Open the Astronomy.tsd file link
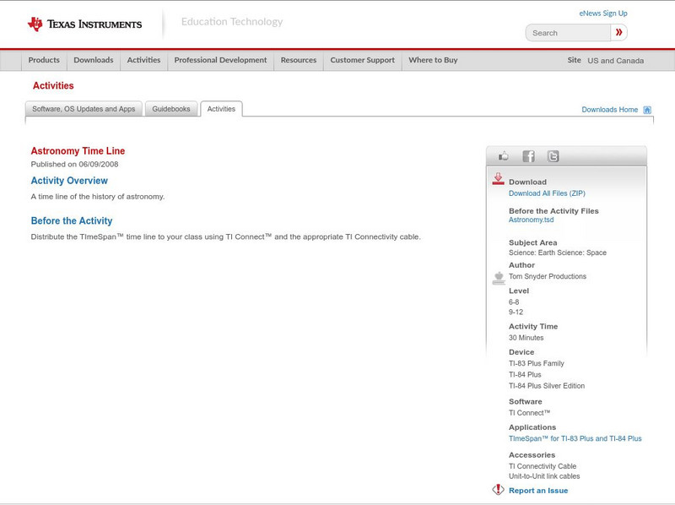The image size is (675, 505). tap(531, 220)
